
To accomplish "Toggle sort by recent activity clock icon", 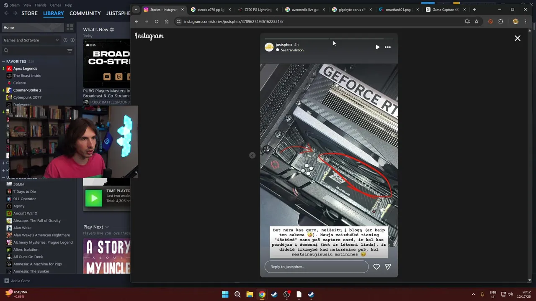I will [x=65, y=40].
